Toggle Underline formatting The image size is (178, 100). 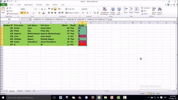[28, 13]
